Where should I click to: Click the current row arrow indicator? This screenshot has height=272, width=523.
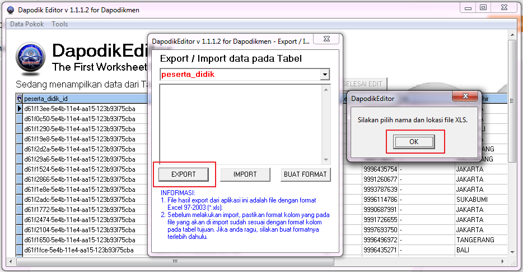click(20, 109)
